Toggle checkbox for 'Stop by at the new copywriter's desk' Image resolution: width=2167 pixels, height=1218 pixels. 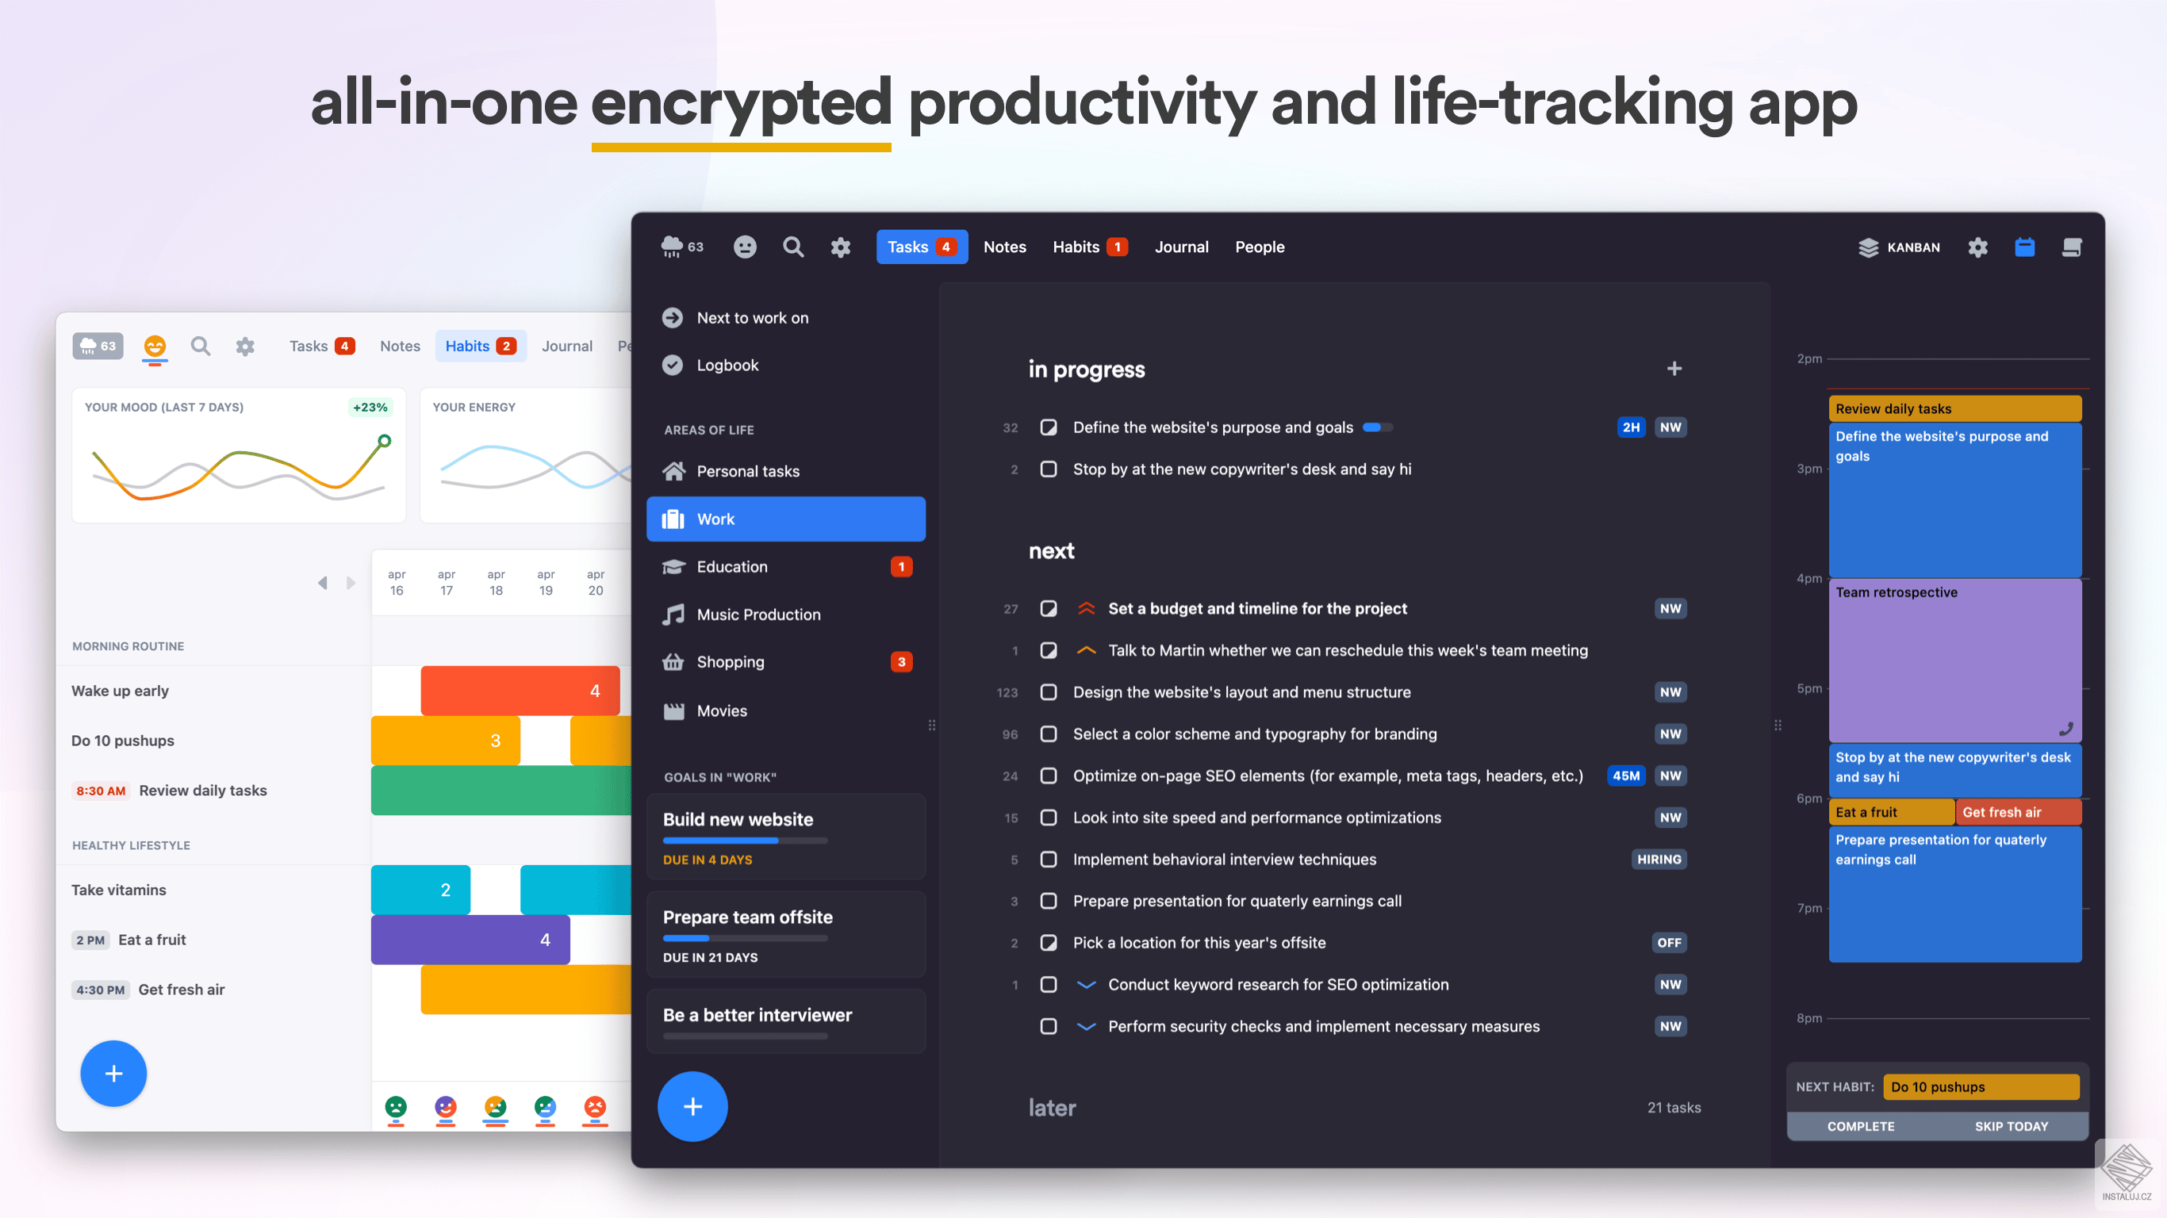coord(1049,469)
